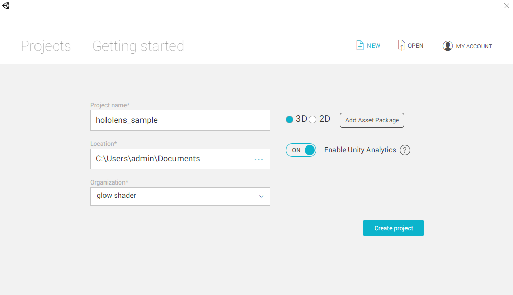Image resolution: width=513 pixels, height=295 pixels.
Task: Close the Unity launcher window
Action: (506, 6)
